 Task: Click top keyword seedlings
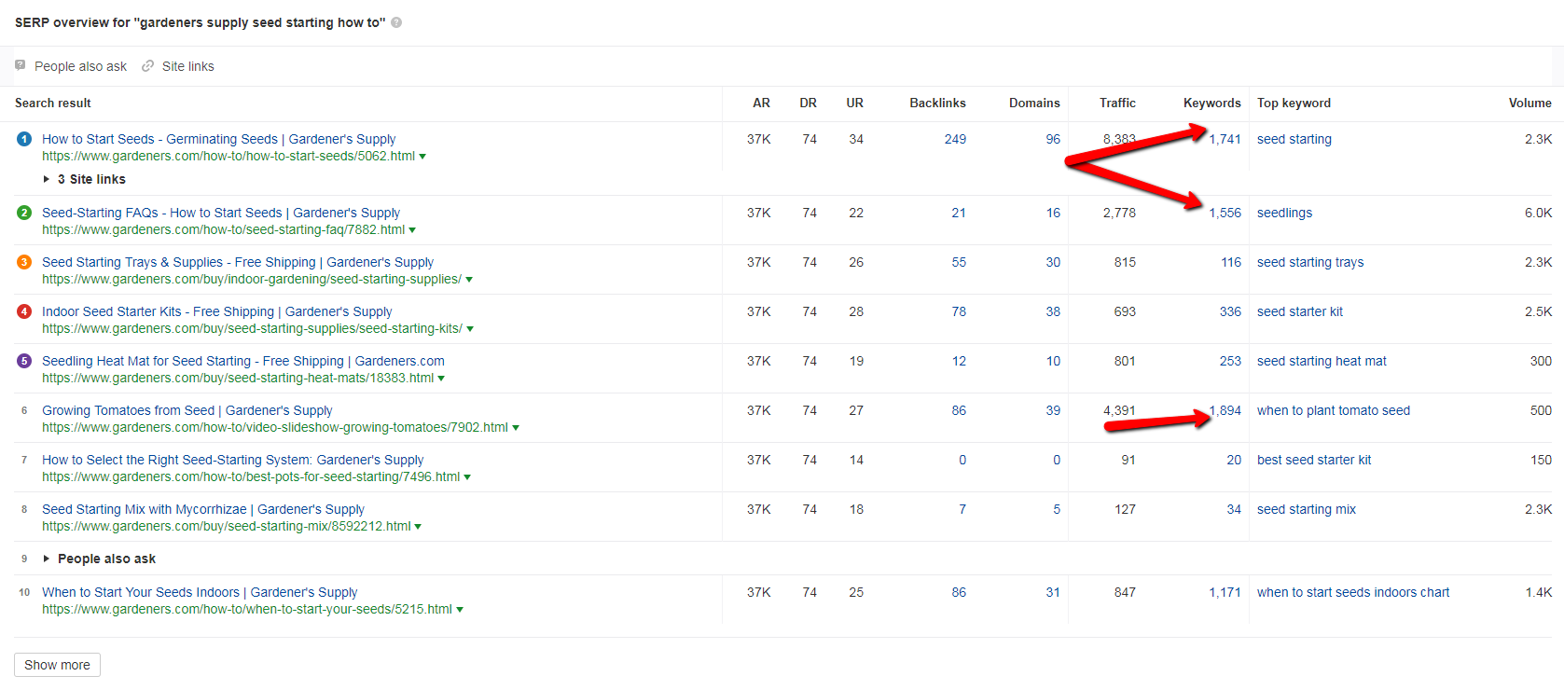tap(1284, 213)
